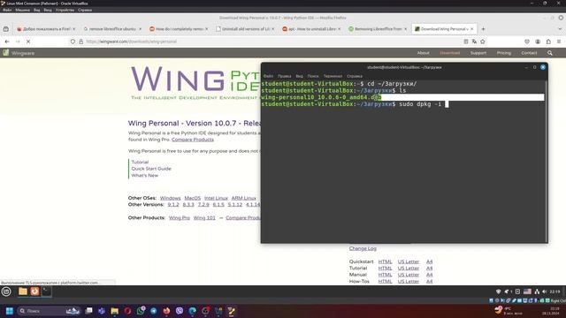Click network icon in Mint tray
Screen dimensions: 566x318
pos(537,291)
